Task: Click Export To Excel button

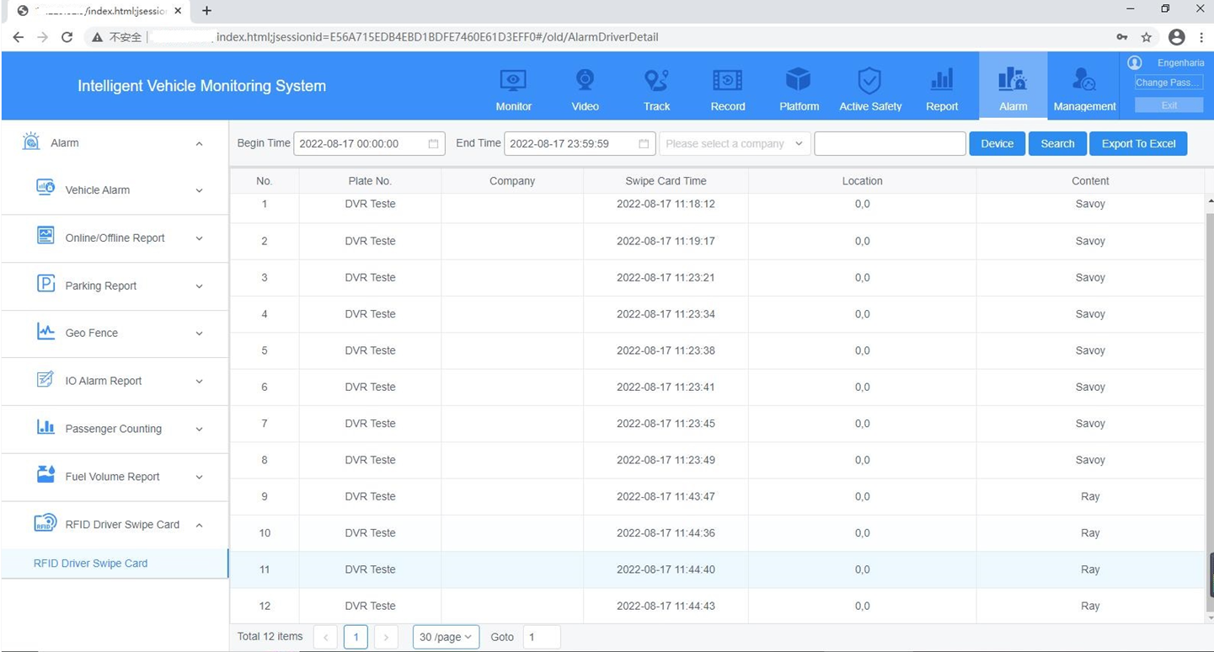Action: [1138, 143]
